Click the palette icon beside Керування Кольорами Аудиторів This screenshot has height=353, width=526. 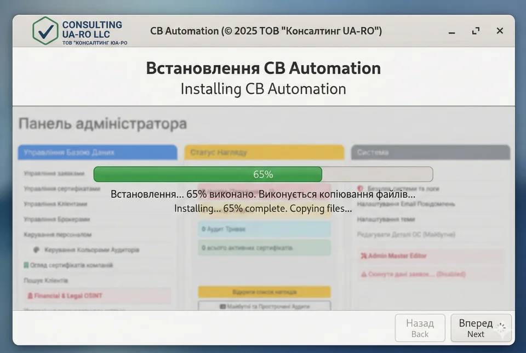(x=37, y=249)
